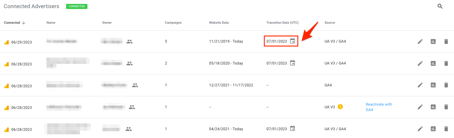Click the yellow warning icon beside UA V3
The image size is (454, 138).
pos(340,106)
